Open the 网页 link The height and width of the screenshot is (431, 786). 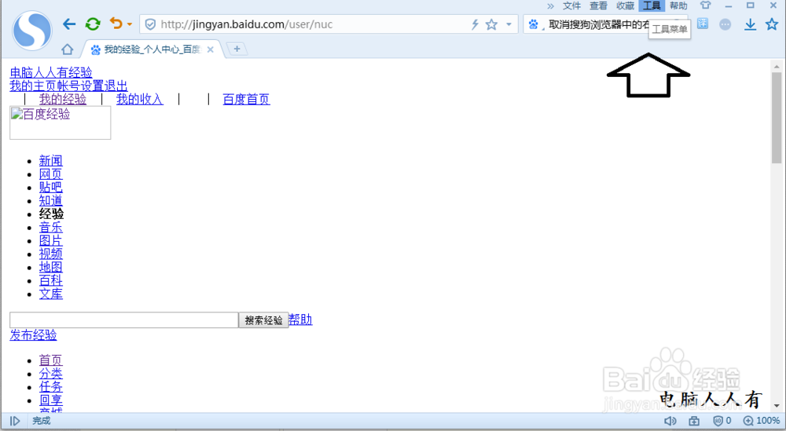tap(51, 174)
